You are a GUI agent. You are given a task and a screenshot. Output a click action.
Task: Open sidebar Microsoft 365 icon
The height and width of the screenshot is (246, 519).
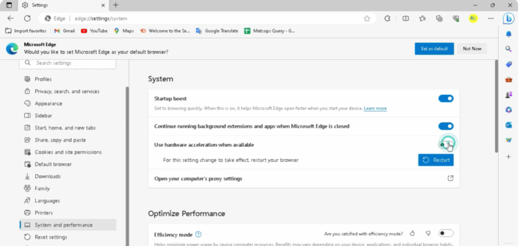point(509,110)
